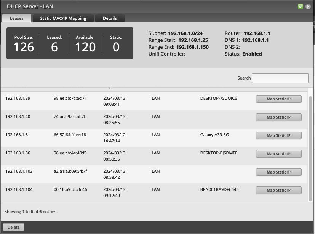Map static IP for Galaxy-A33-5G
315x234 pixels.
(278, 135)
